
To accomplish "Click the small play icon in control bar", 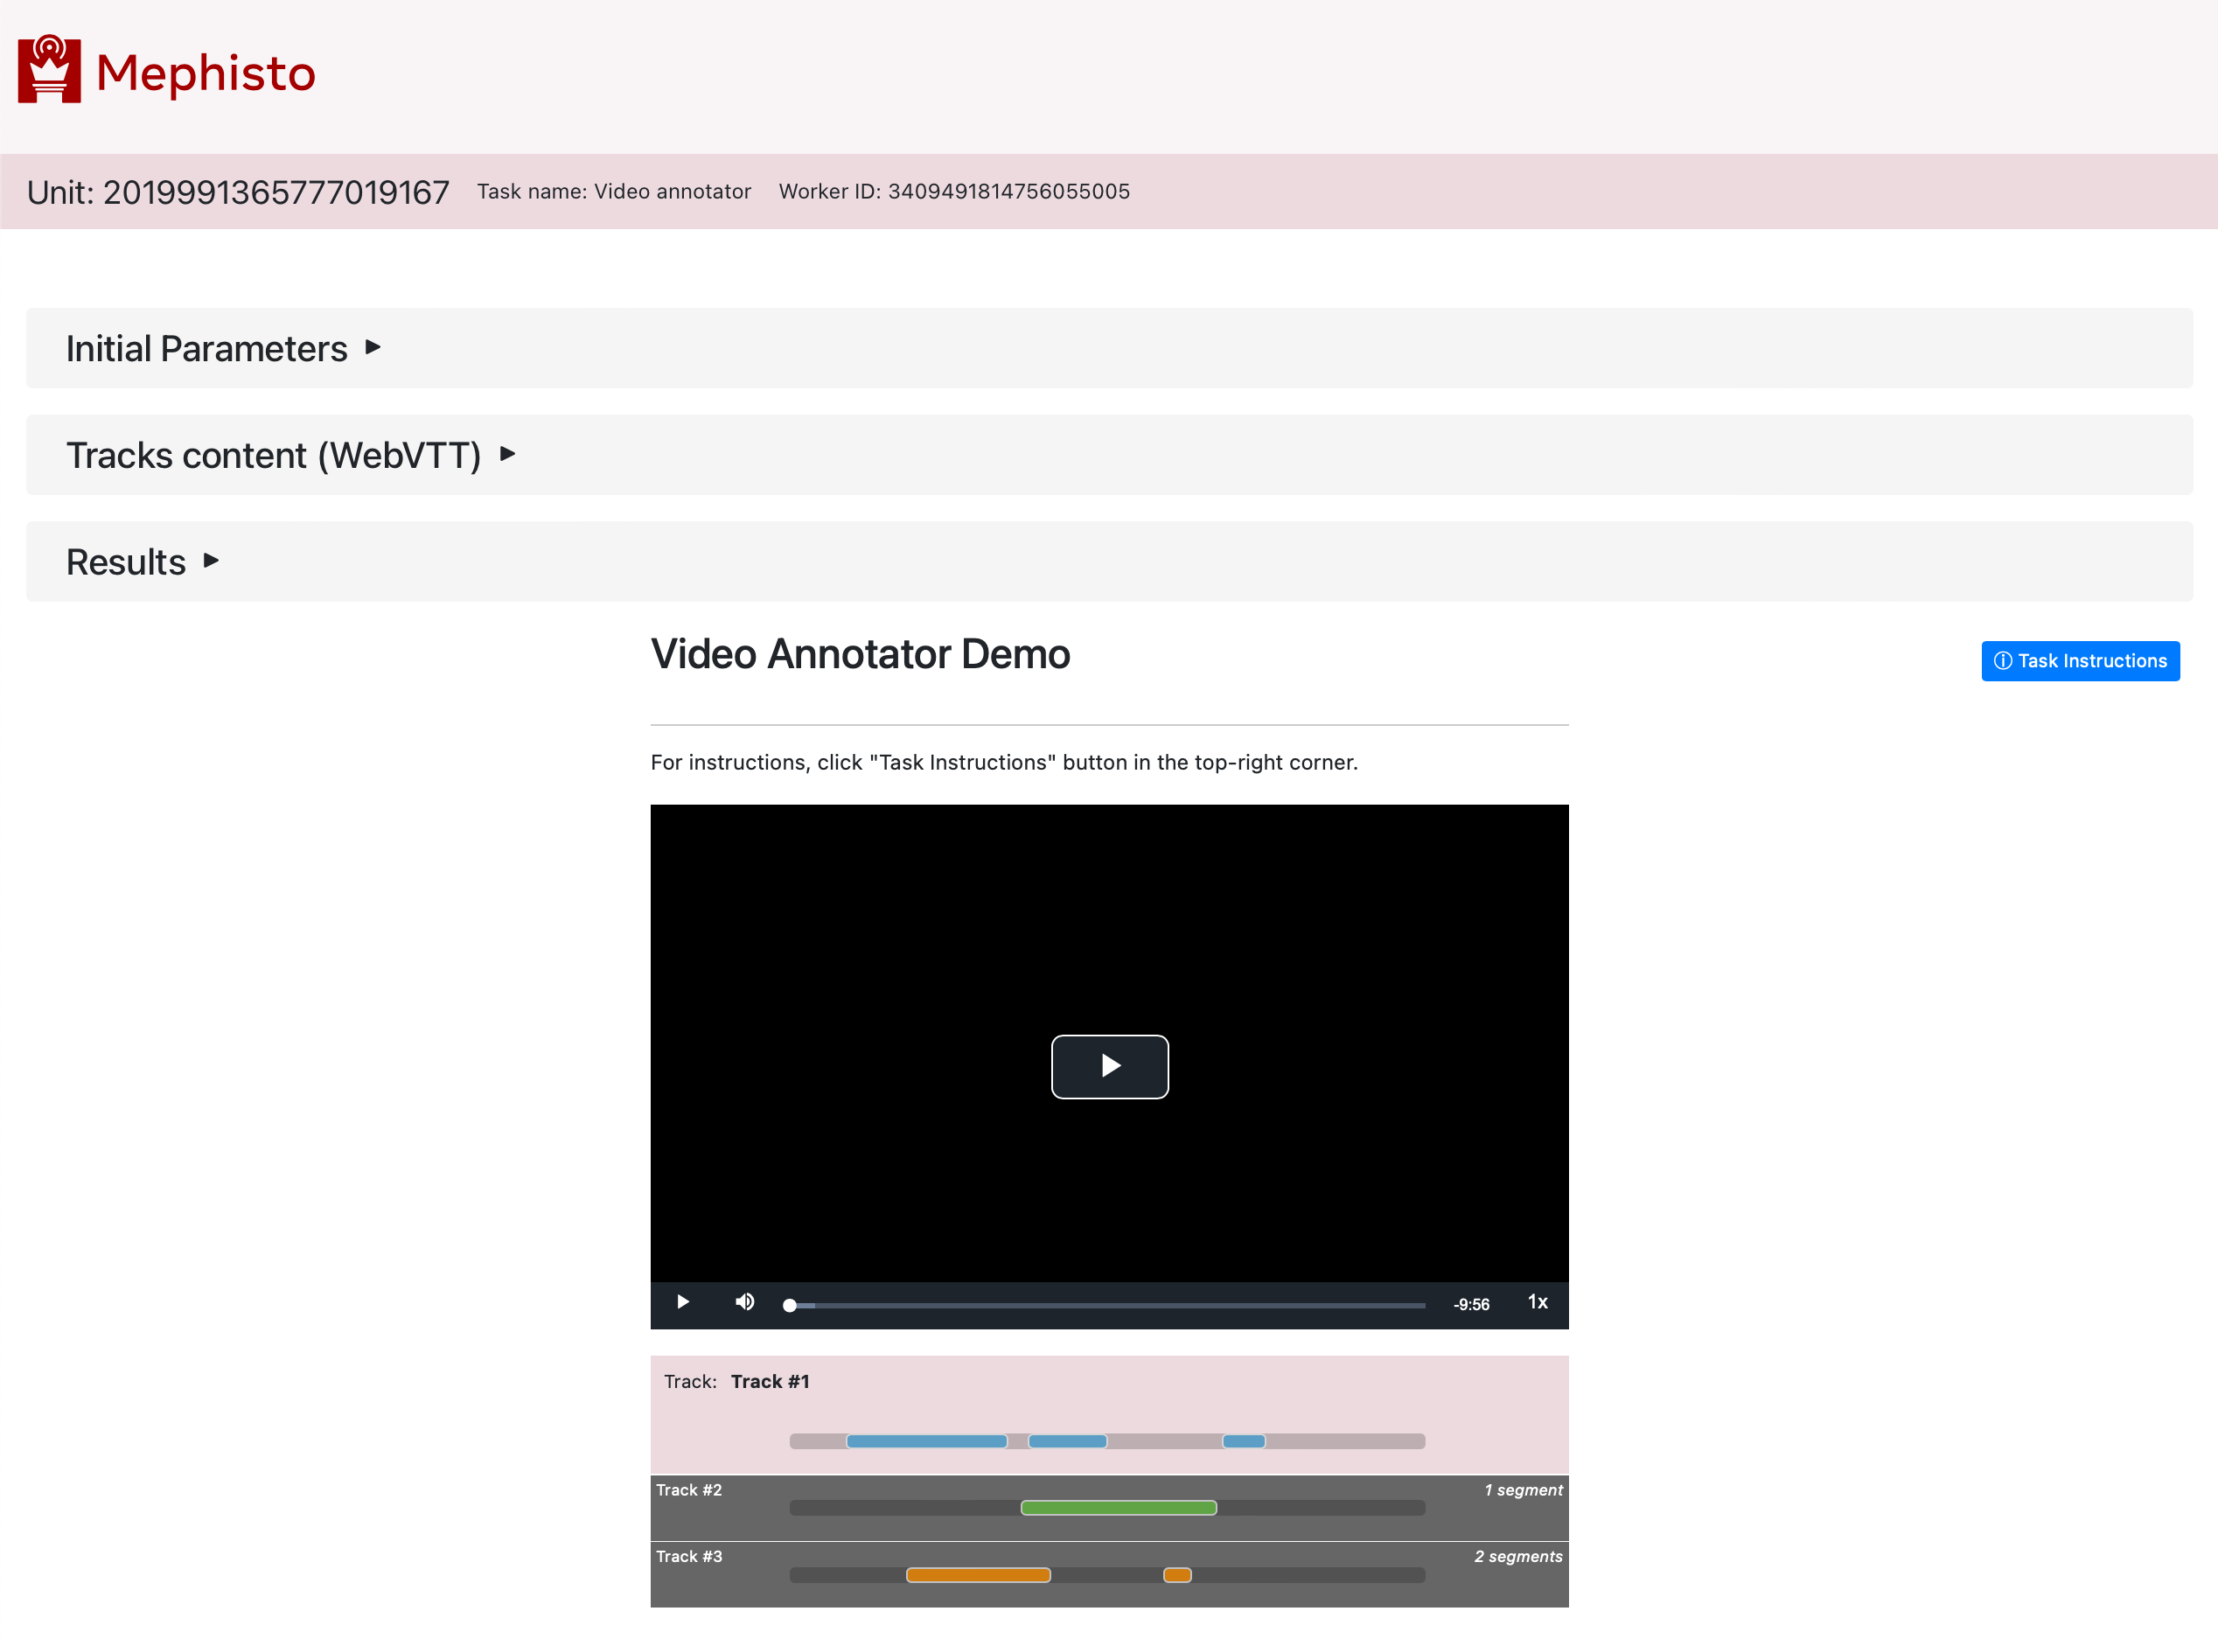I will (x=682, y=1302).
